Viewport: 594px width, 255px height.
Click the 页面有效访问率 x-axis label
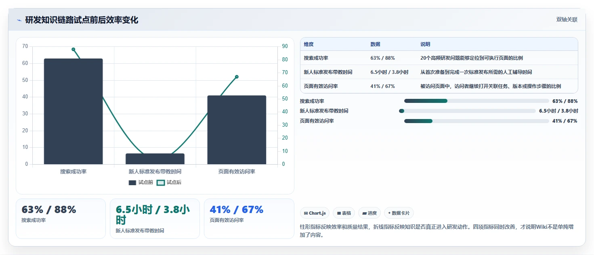tap(237, 171)
